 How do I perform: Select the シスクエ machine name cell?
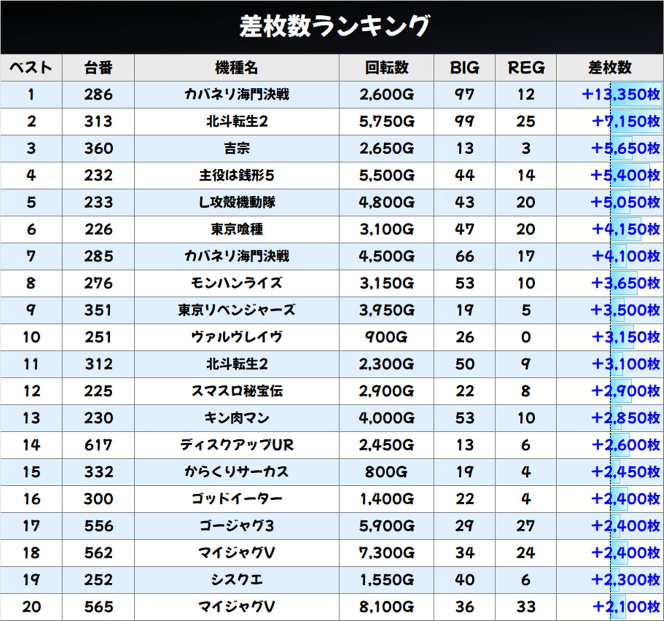pos(237,580)
